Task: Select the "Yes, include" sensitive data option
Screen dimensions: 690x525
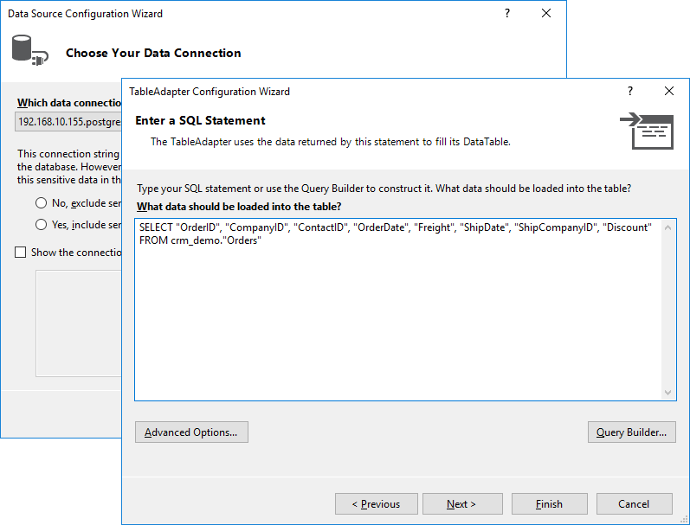Action: click(42, 225)
